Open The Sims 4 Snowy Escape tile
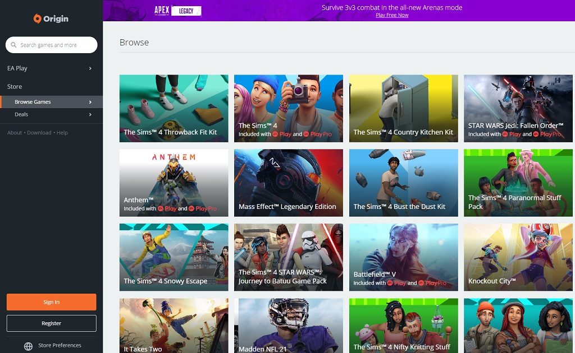 pos(174,257)
